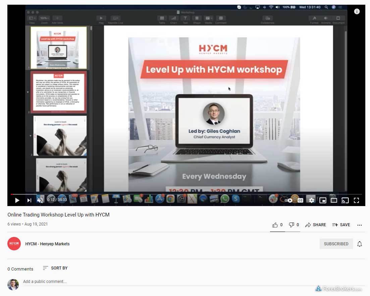Open Notification Center from the menu bar
370x296 pixels.
[340, 7]
